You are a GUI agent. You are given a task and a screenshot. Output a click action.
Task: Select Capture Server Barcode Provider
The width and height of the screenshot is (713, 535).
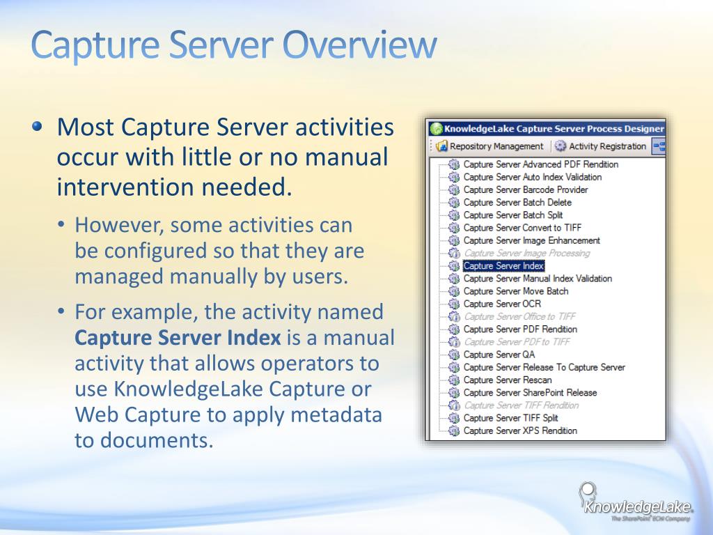coord(525,189)
